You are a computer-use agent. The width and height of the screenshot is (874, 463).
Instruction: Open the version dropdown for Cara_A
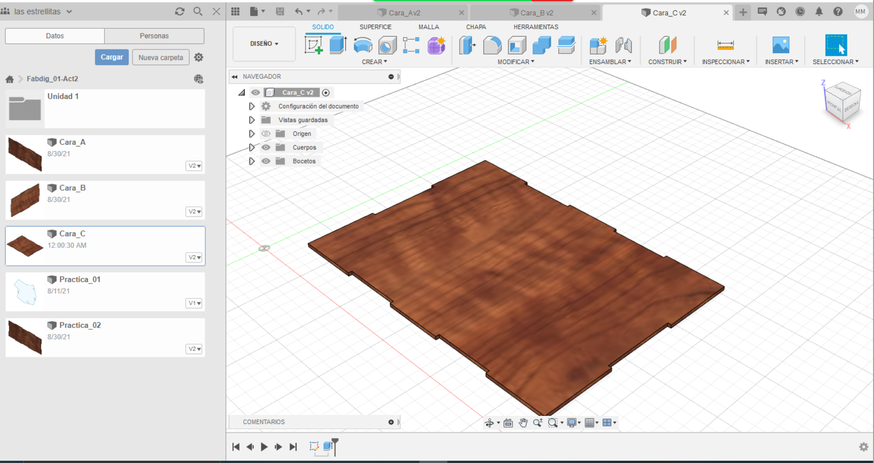[x=194, y=166]
